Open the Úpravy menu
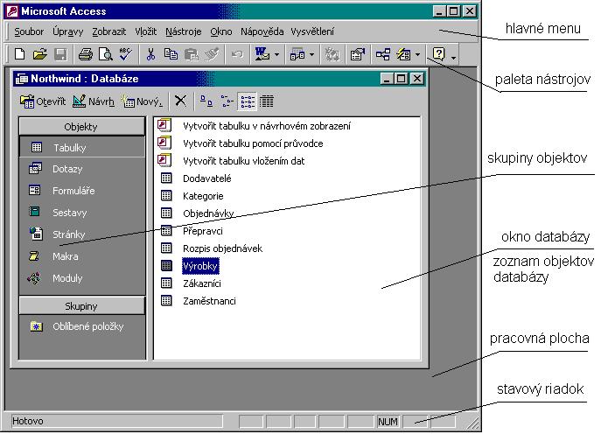 (x=68, y=31)
